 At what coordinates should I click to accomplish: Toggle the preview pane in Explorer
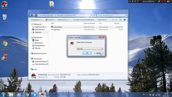(x=120, y=20)
